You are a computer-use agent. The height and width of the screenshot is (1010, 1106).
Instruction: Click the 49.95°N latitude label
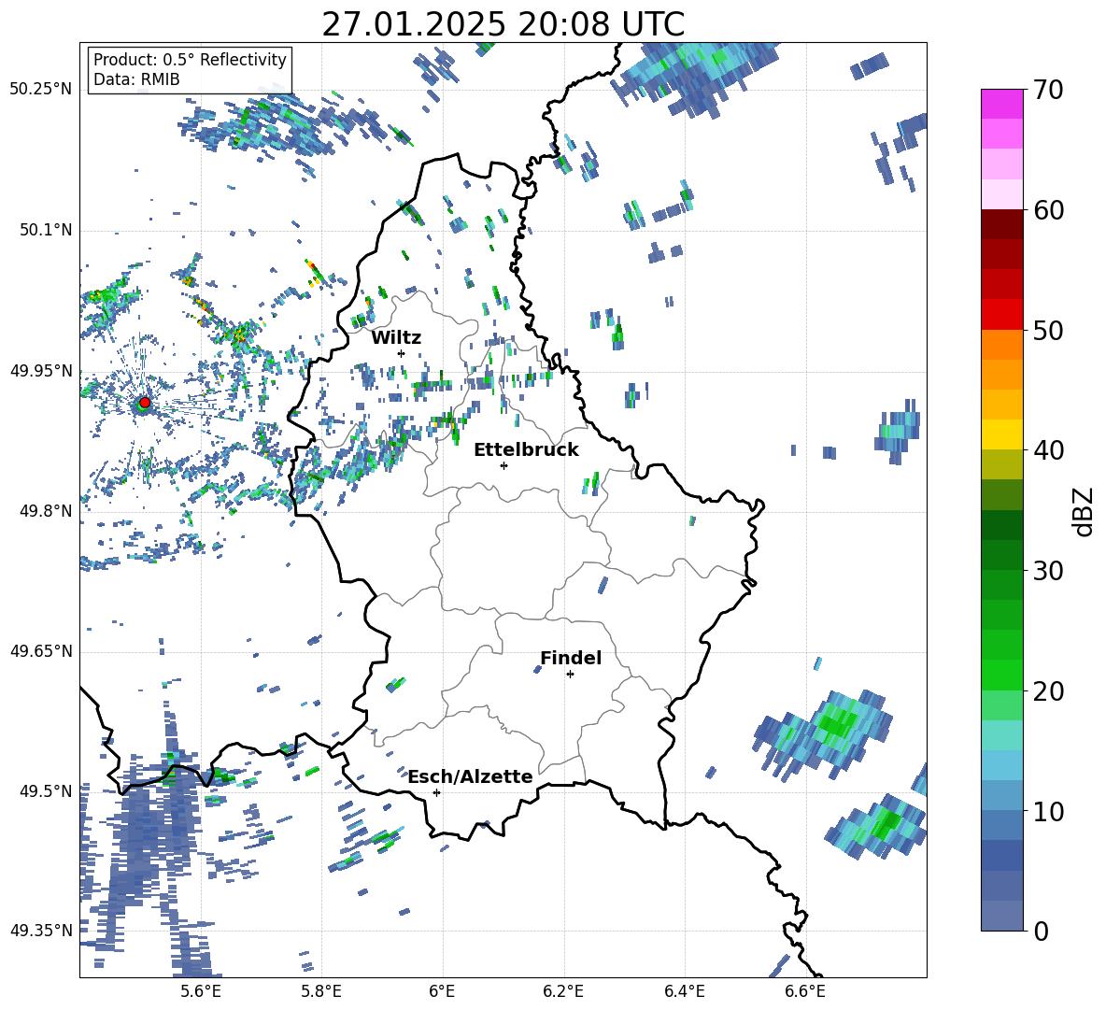(x=41, y=371)
